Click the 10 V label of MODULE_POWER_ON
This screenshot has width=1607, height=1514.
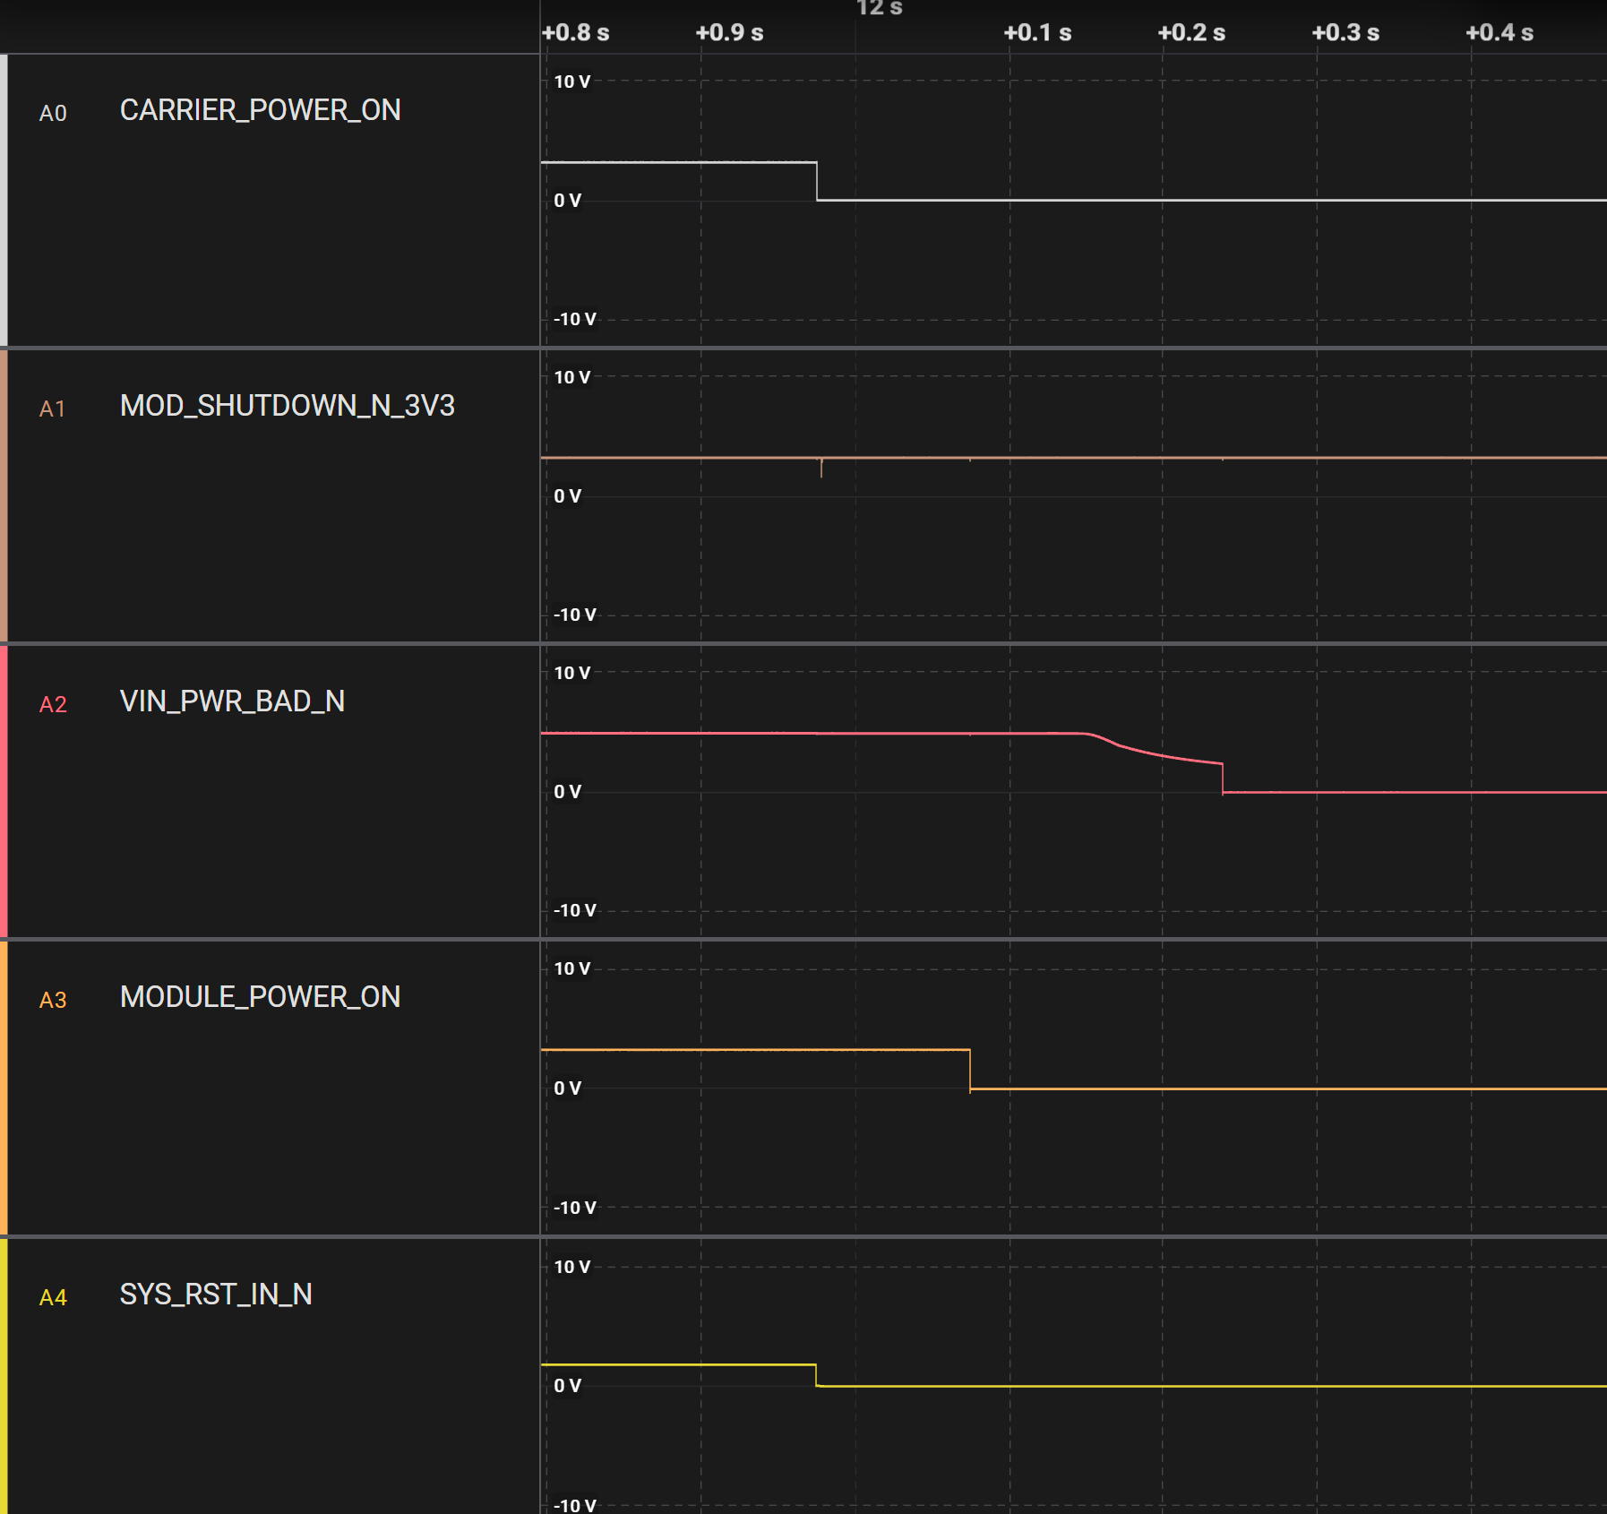[572, 968]
